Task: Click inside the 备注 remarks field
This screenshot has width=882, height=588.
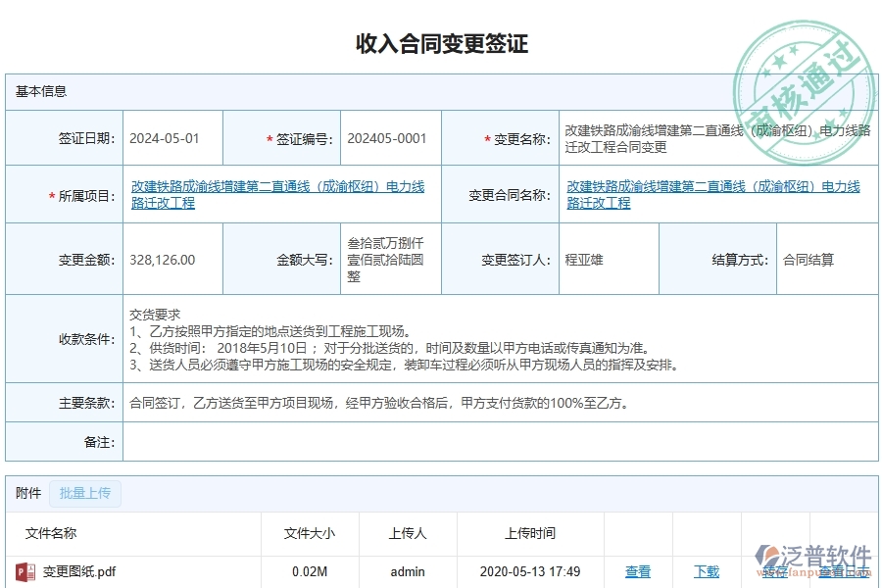Action: [x=392, y=442]
